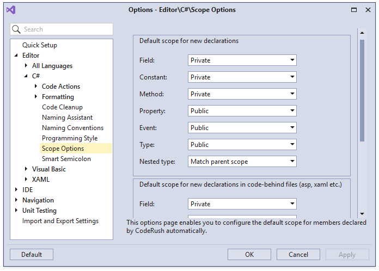Viewport: 379px width, 271px height.
Task: Expand the Visual Basic node
Action: coord(26,169)
